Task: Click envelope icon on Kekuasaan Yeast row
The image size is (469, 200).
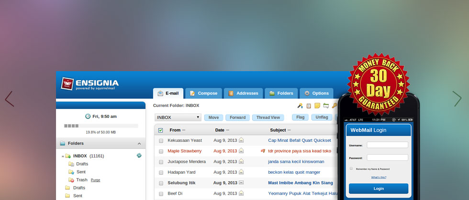Action: coord(242,140)
